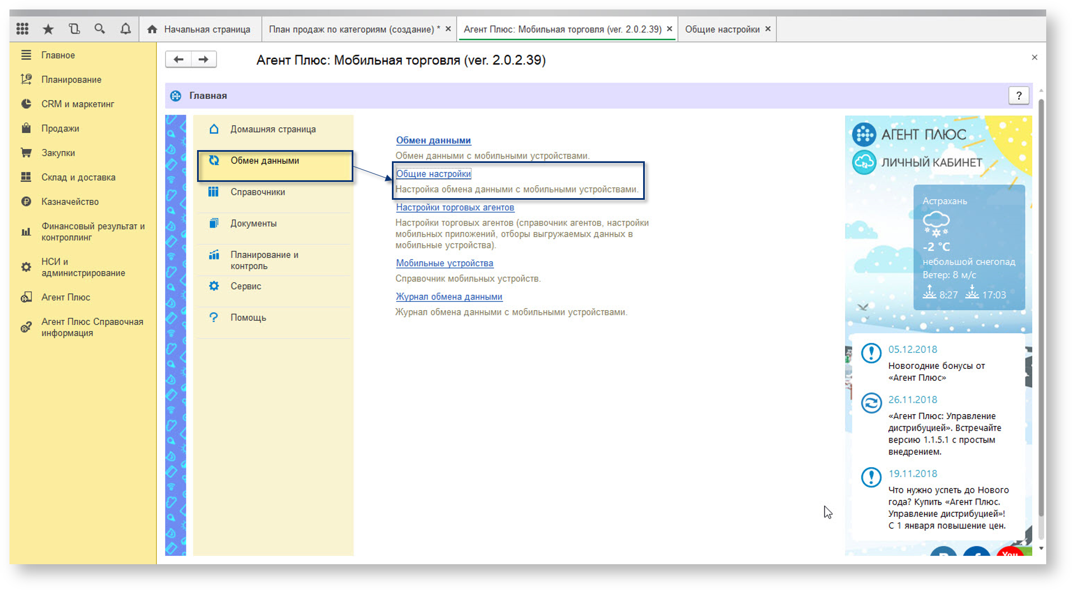The image size is (1073, 591).
Task: Select Справочники menu label
Action: [x=258, y=192]
